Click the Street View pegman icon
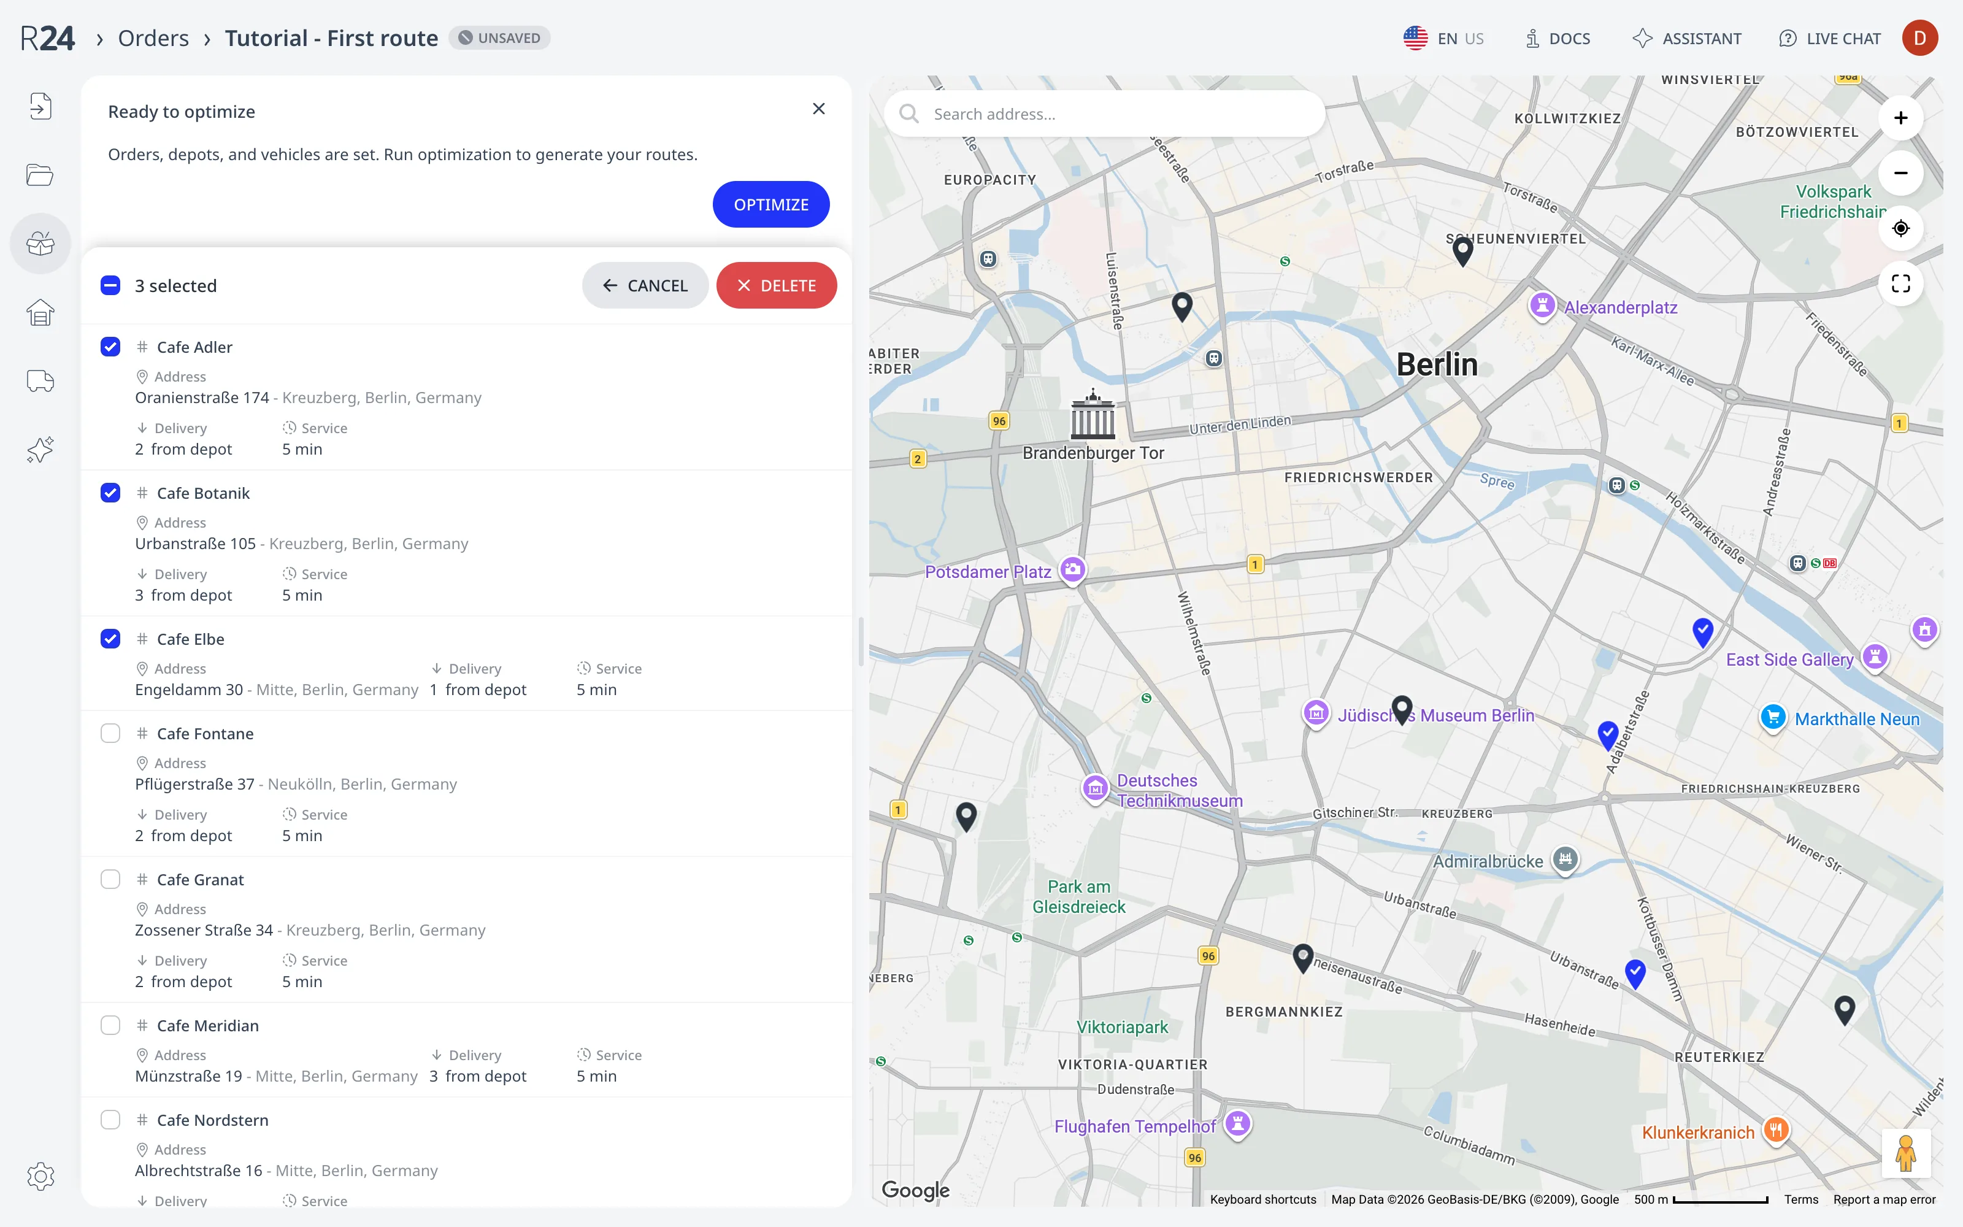 pos(1905,1153)
